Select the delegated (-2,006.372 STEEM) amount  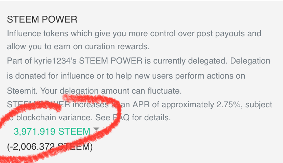[50, 146]
